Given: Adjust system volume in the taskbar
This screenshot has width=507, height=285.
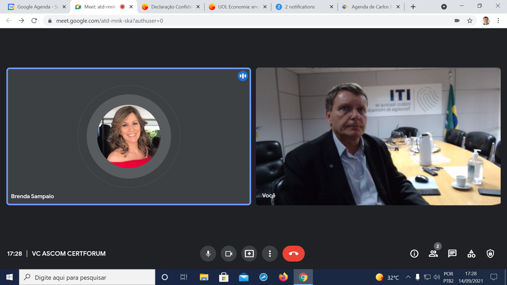Looking at the screenshot, I should pos(437,277).
